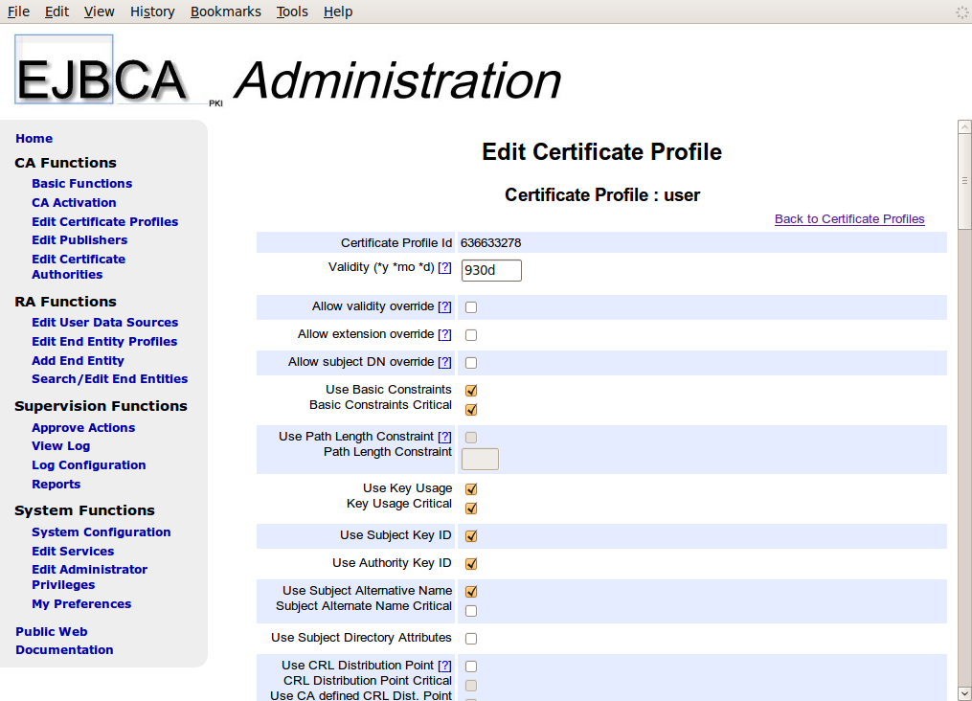Open help [?] for Allow validity override
This screenshot has width=972, height=701.
444,306
